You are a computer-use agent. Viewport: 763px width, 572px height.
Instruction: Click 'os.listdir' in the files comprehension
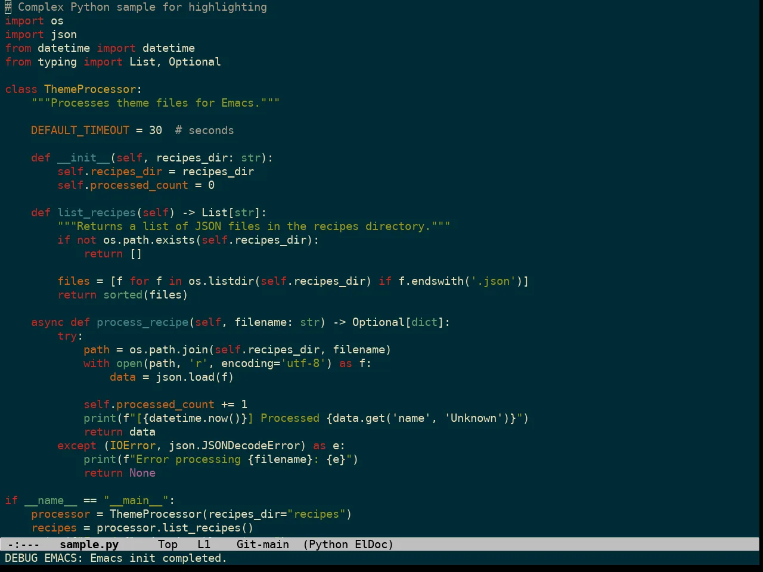point(221,281)
